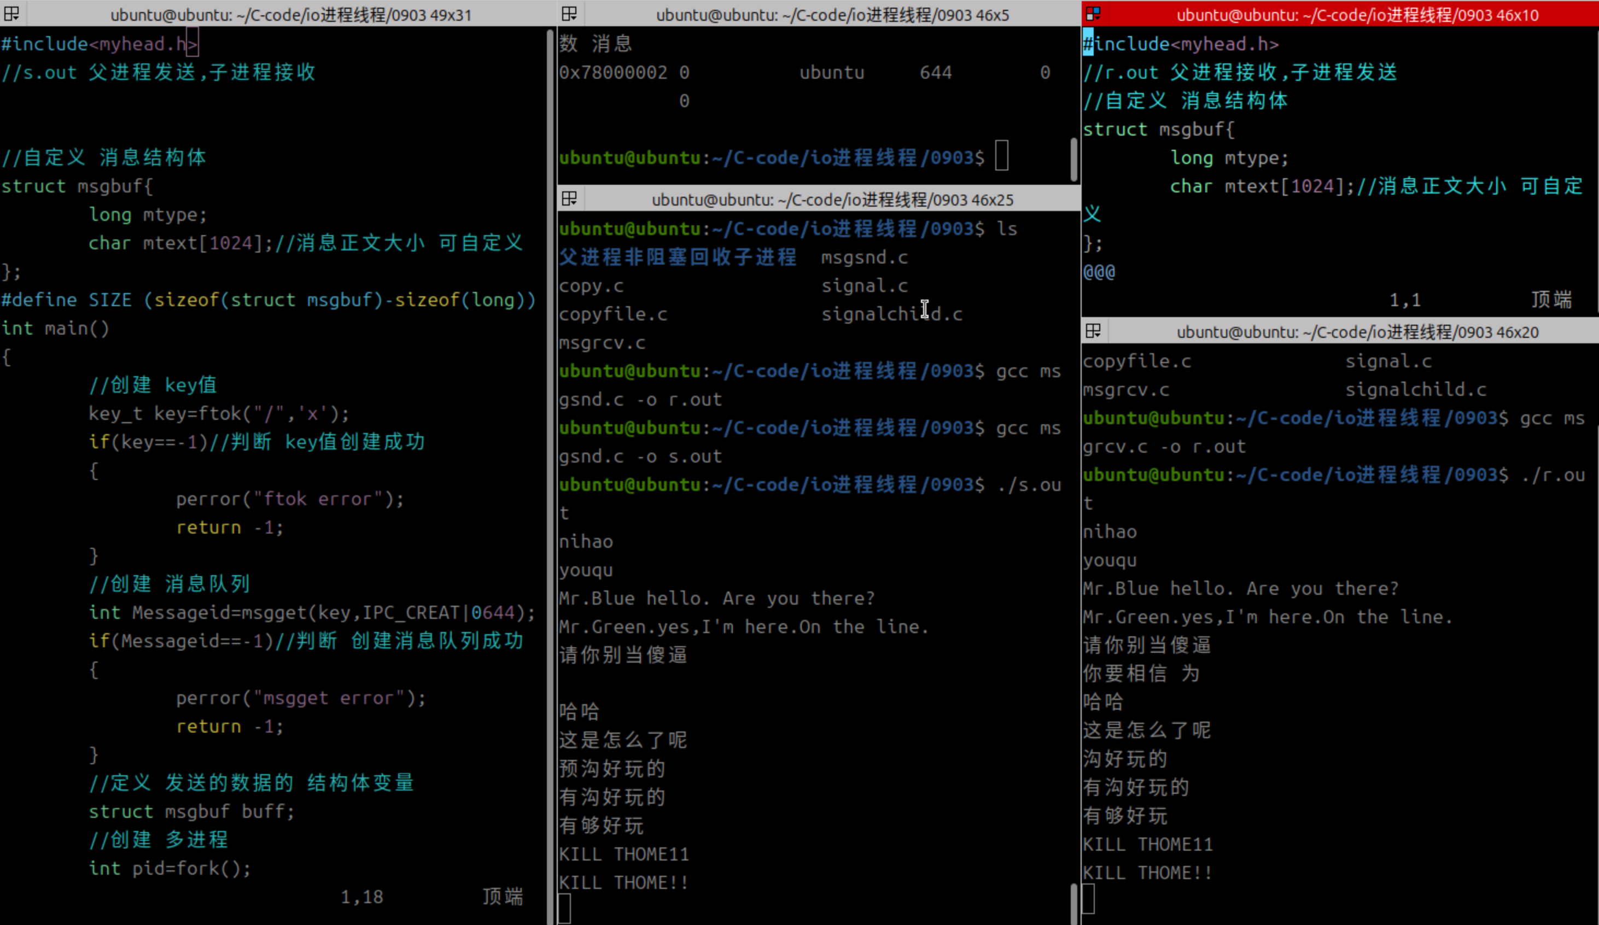Click '你要相信 为' line in the 46x20 pane

[1141, 673]
